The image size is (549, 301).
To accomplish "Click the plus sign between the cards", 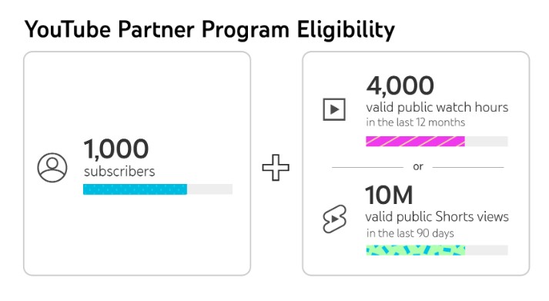I will 276,168.
